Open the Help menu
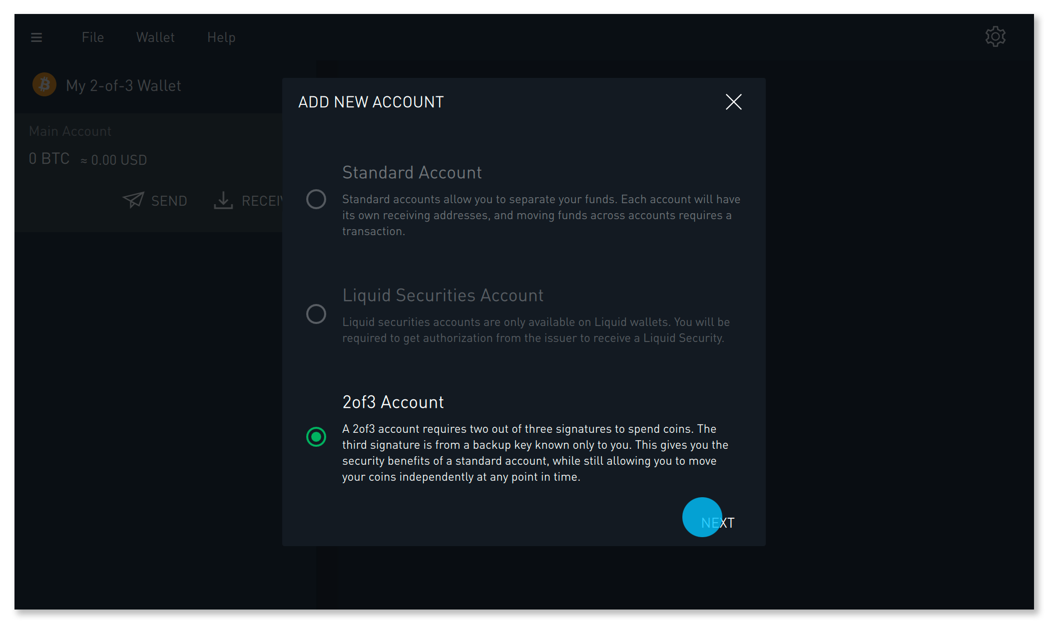Viewport: 1049px width, 624px height. [221, 37]
